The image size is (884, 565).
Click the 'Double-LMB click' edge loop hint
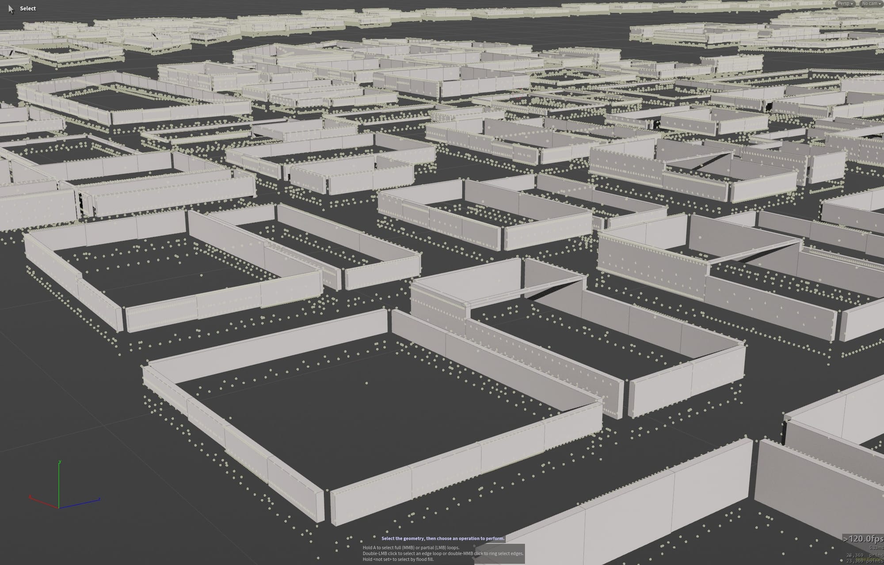pos(442,554)
